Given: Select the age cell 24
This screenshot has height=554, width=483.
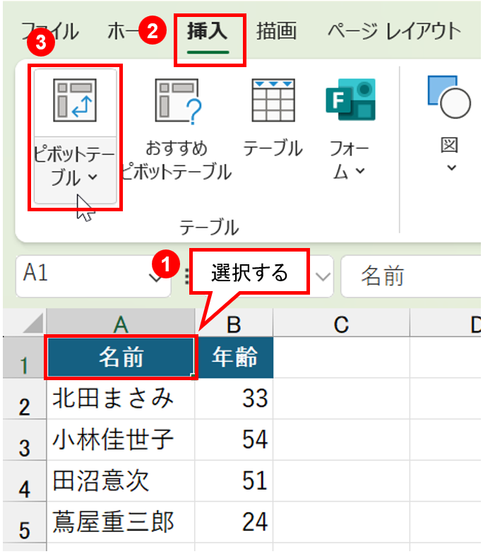Looking at the screenshot, I should point(234,522).
